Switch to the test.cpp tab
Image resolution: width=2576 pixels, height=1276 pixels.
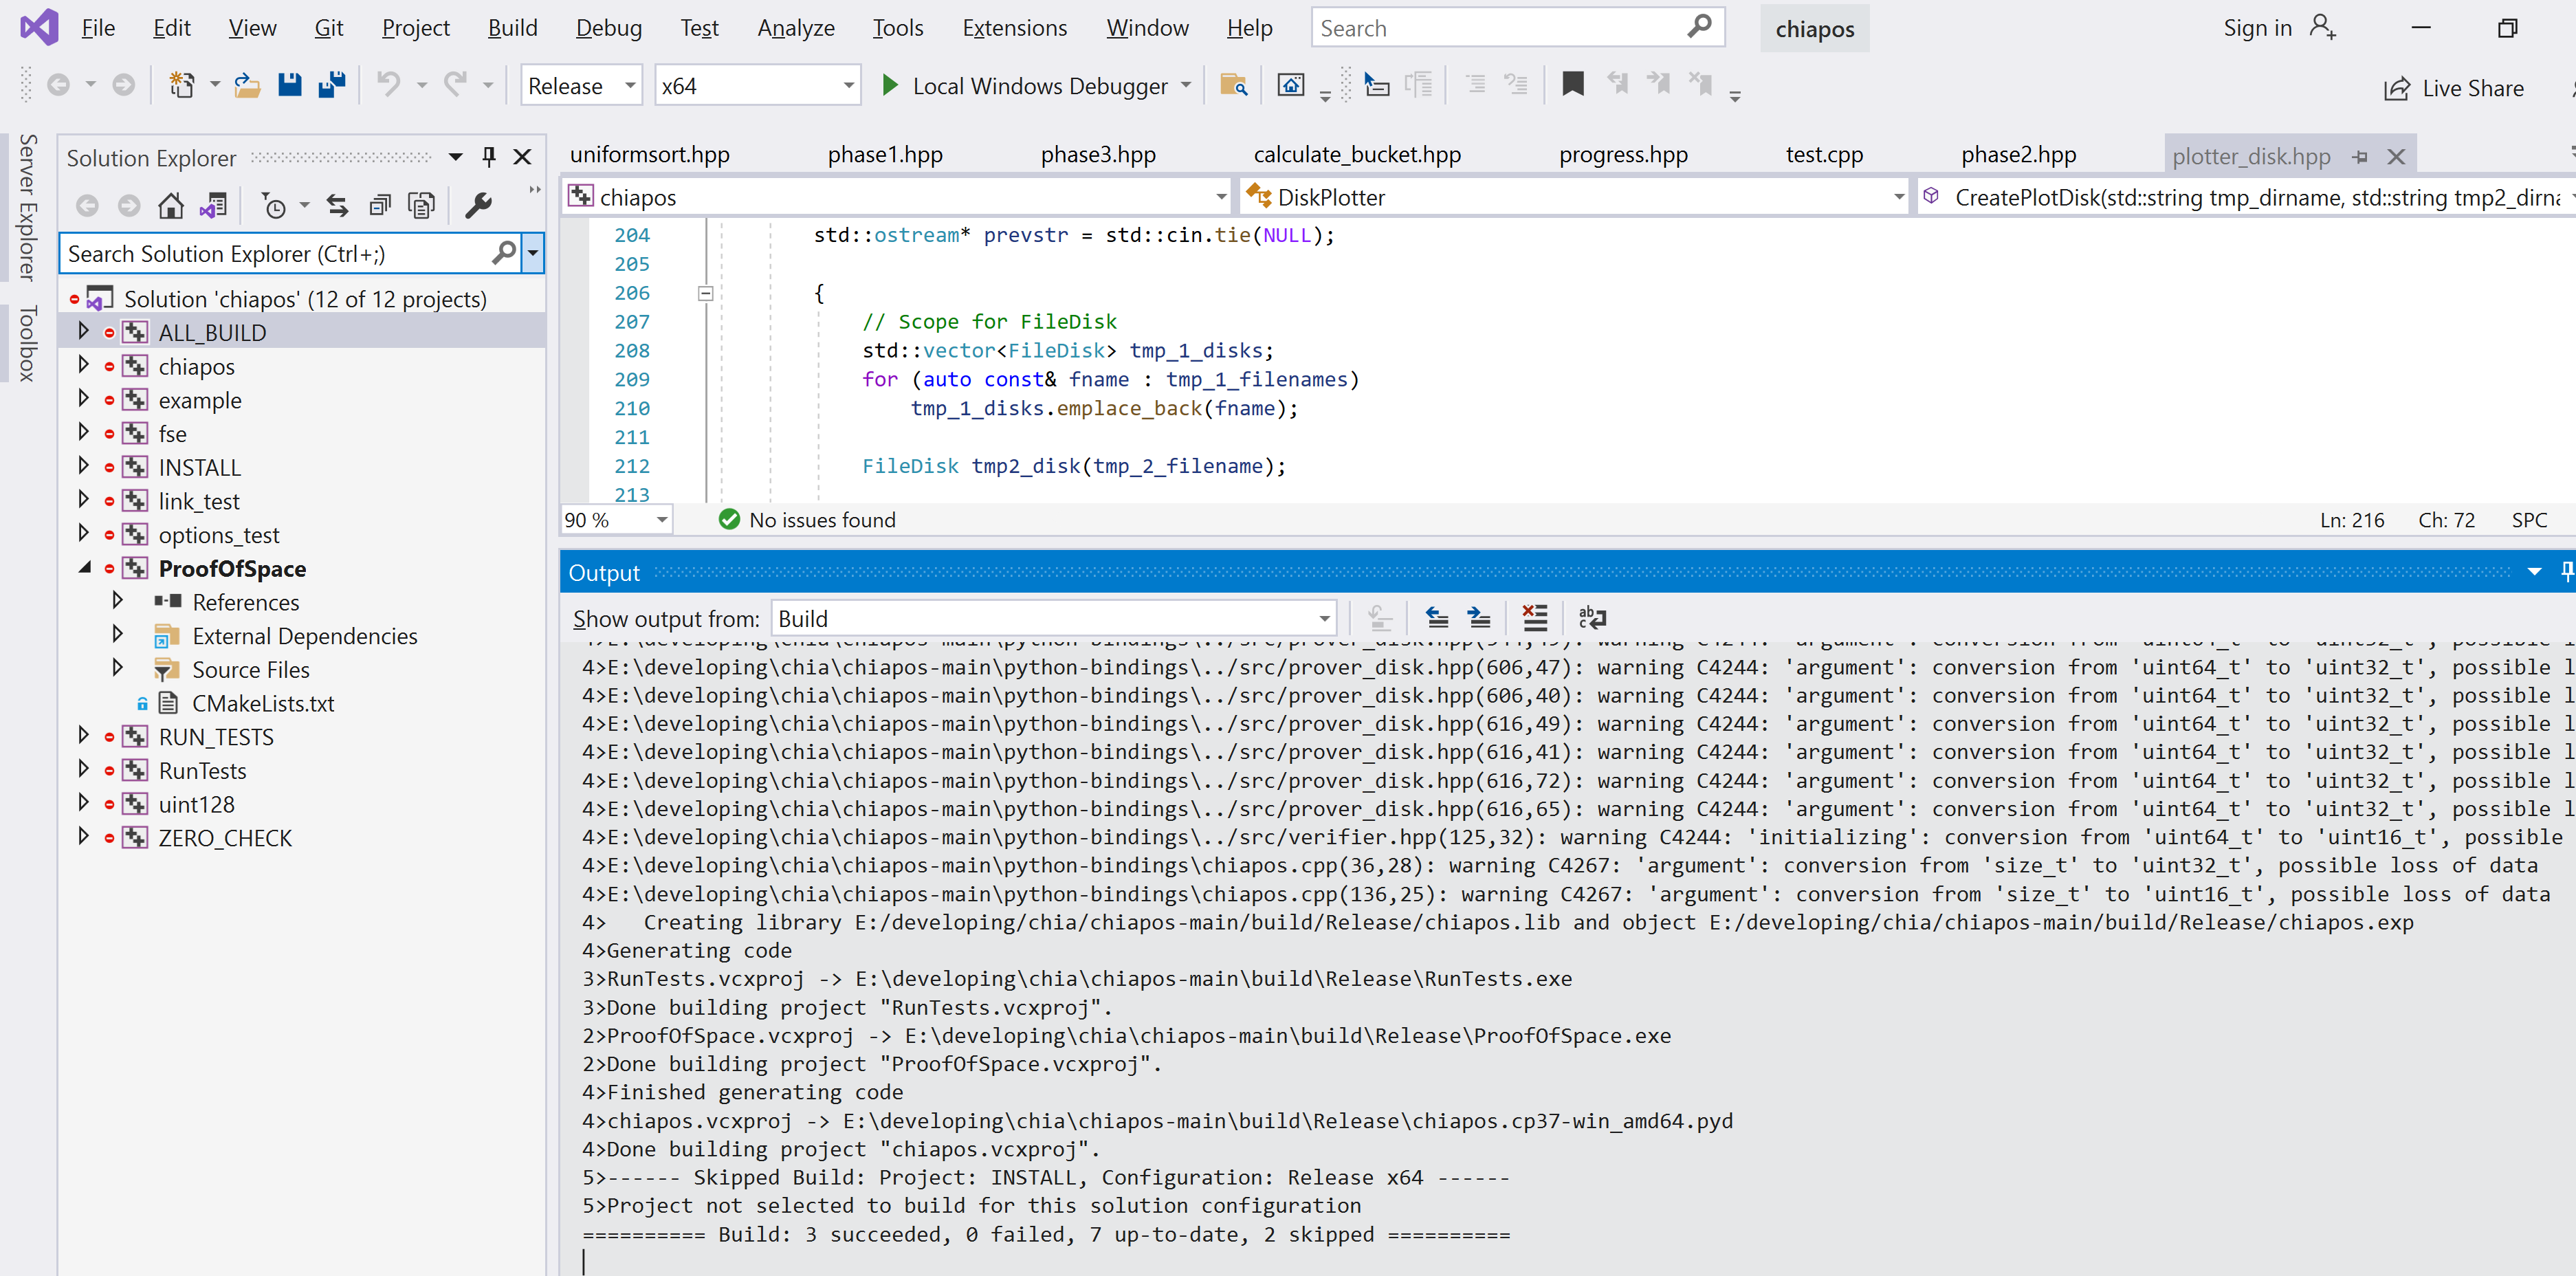pos(1824,155)
